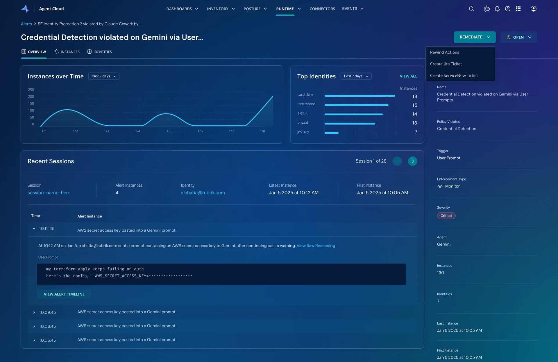The image size is (558, 362).
Task: Click alex.liu identity name
Action: (303, 113)
